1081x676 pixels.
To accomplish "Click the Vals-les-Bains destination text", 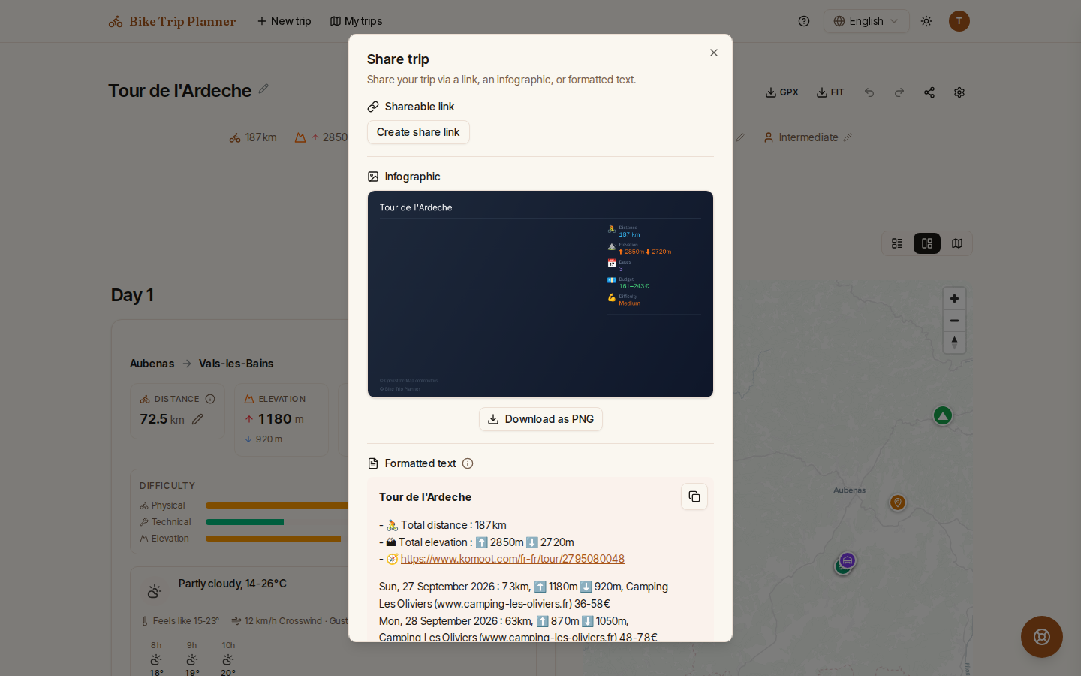I will pos(236,364).
